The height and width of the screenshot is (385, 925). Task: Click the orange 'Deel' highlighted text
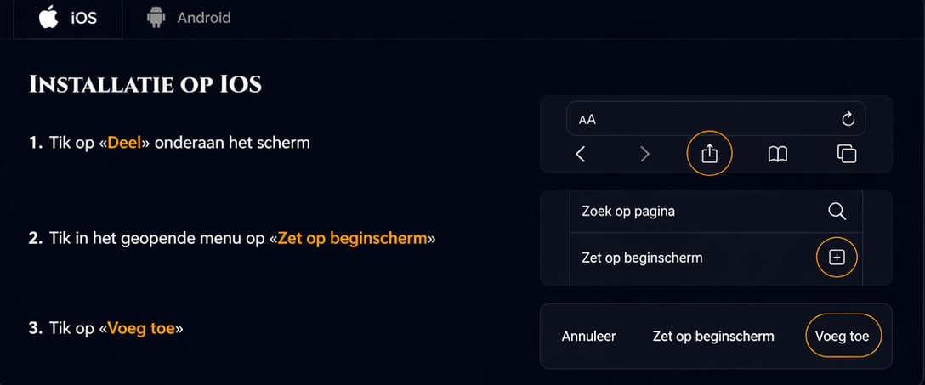124,143
